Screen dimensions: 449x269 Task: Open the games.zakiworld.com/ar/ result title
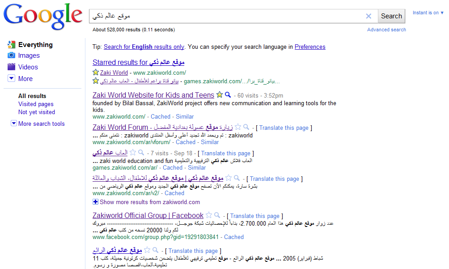[110, 153]
